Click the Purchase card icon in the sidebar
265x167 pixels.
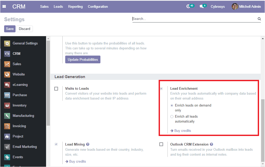pyautogui.click(x=7, y=95)
